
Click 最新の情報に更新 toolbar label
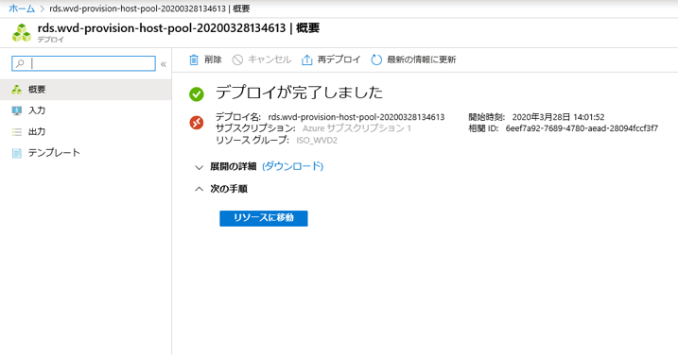(x=422, y=59)
